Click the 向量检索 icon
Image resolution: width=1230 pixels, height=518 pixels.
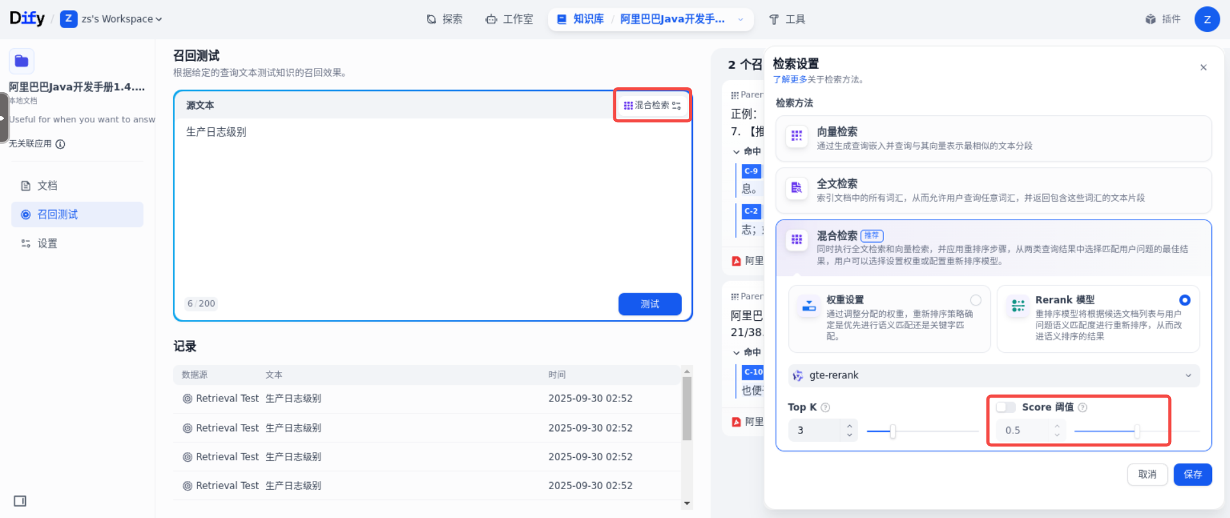click(x=797, y=136)
